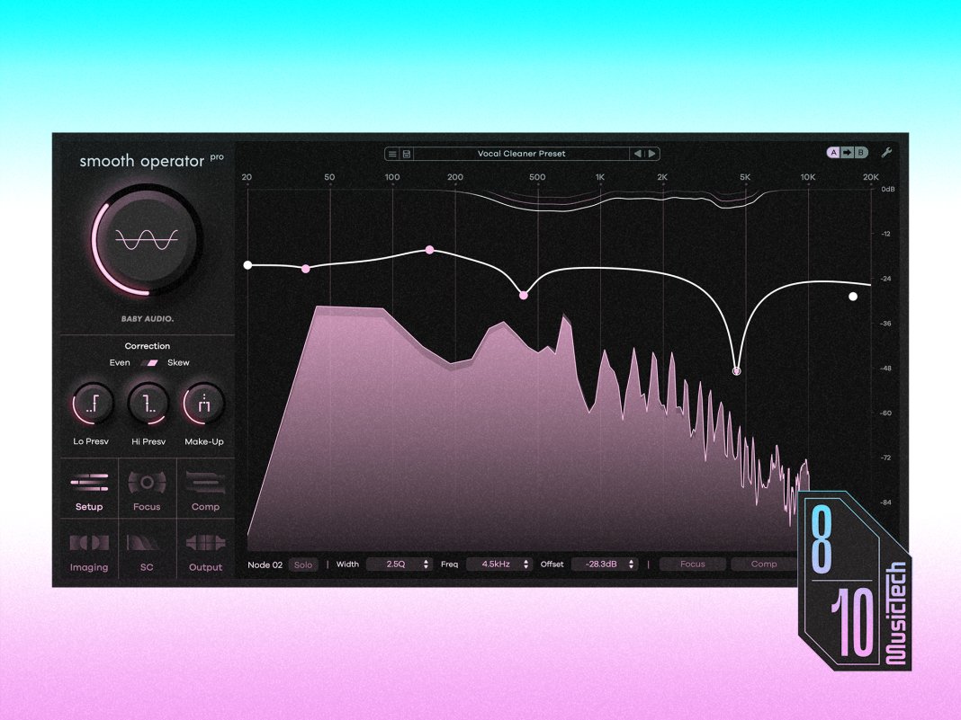Click the node Focus button in bottom bar
961x720 pixels.
[693, 564]
